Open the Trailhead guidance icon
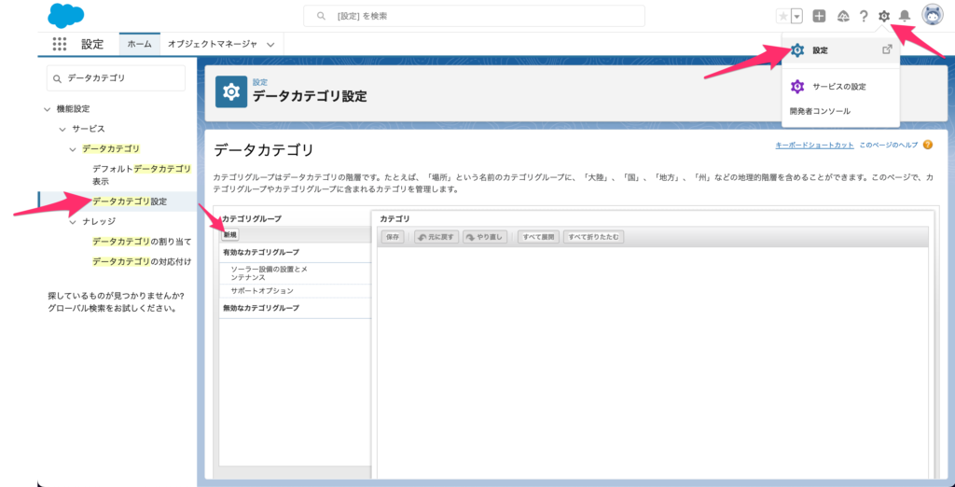This screenshot has height=487, width=955. click(x=843, y=17)
